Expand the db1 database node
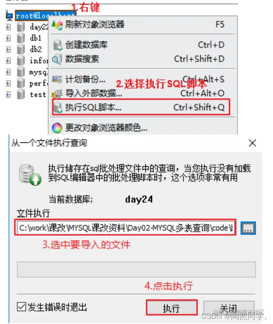Image resolution: width=273 pixels, height=324 pixels. pos(8,38)
